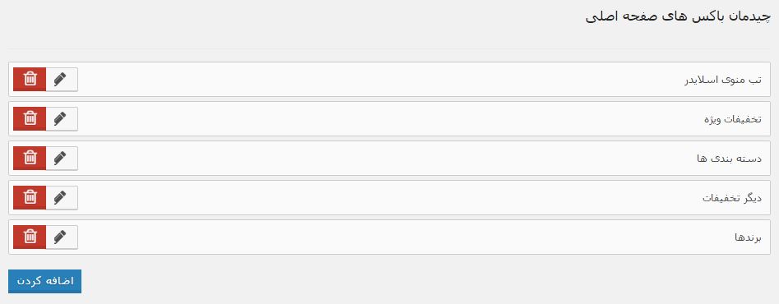The height and width of the screenshot is (304, 779).
Task: Click the اضافه کردن button
Action: point(44,281)
